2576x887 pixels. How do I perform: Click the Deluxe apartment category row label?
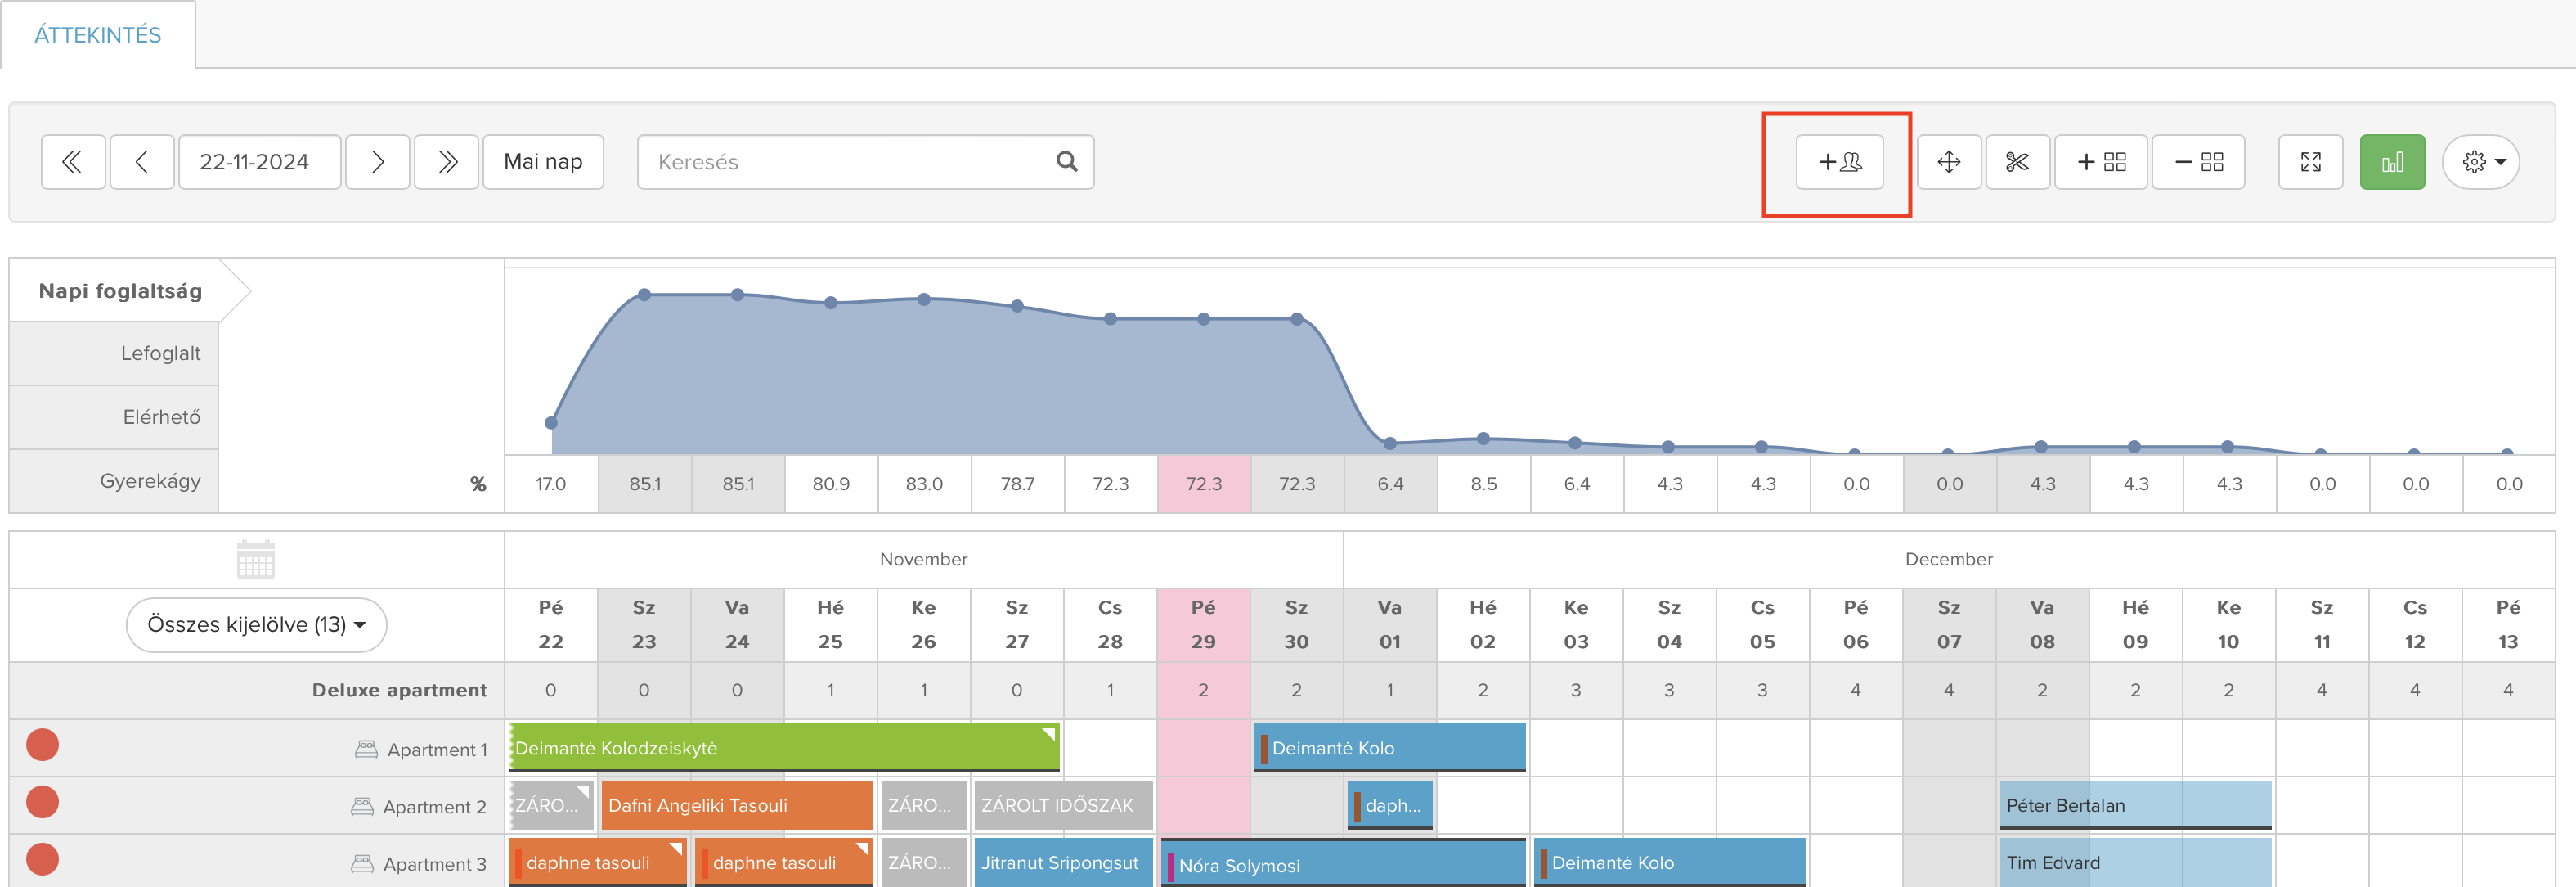point(399,690)
